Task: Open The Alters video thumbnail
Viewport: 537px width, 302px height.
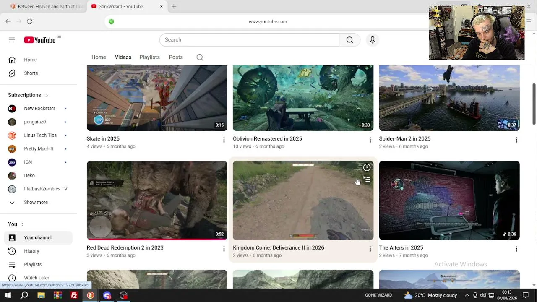Action: (449, 200)
